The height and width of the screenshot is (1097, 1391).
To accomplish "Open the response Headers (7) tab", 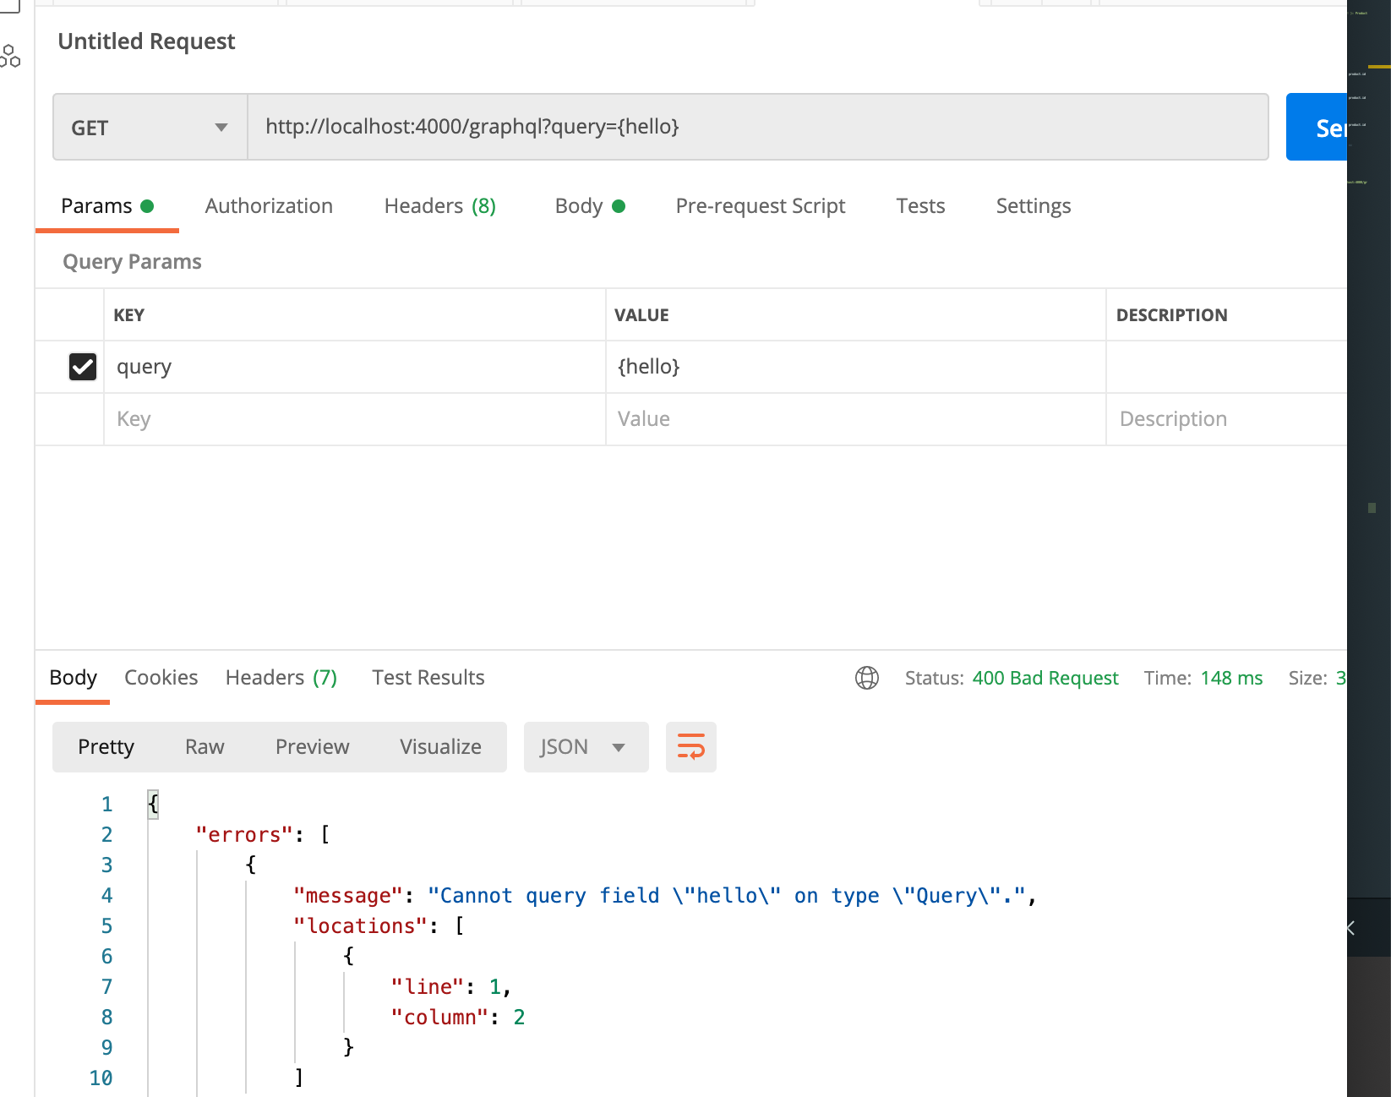I will tap(281, 678).
